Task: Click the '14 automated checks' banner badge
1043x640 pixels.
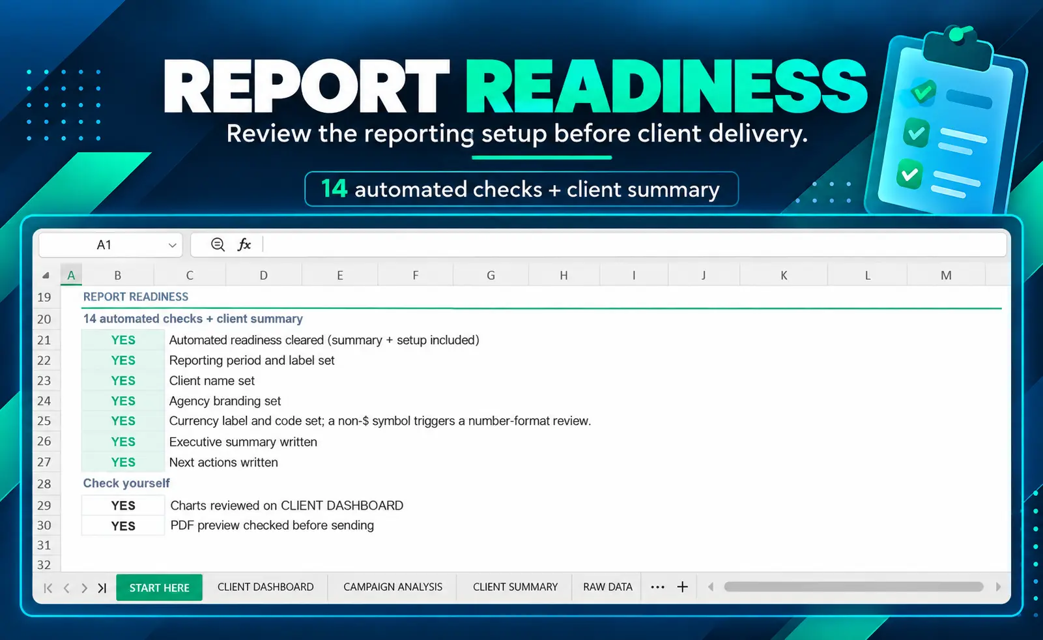Action: tap(521, 189)
